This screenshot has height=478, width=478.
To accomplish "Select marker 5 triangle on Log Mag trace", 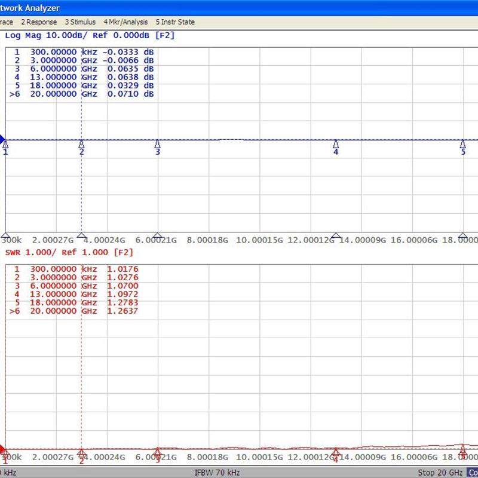I will (x=462, y=144).
